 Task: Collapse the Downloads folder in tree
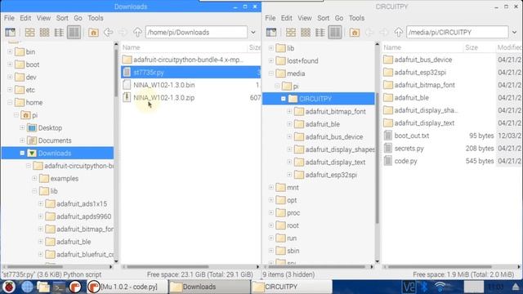pyautogui.click(x=22, y=153)
